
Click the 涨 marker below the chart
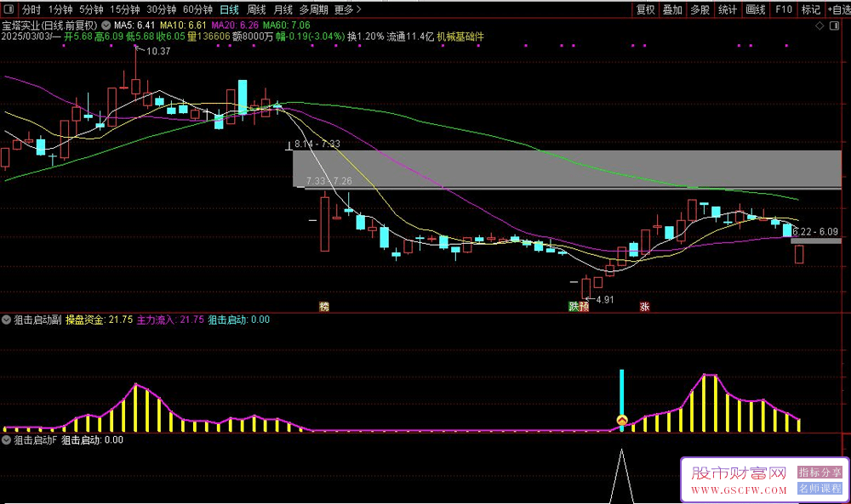645,307
